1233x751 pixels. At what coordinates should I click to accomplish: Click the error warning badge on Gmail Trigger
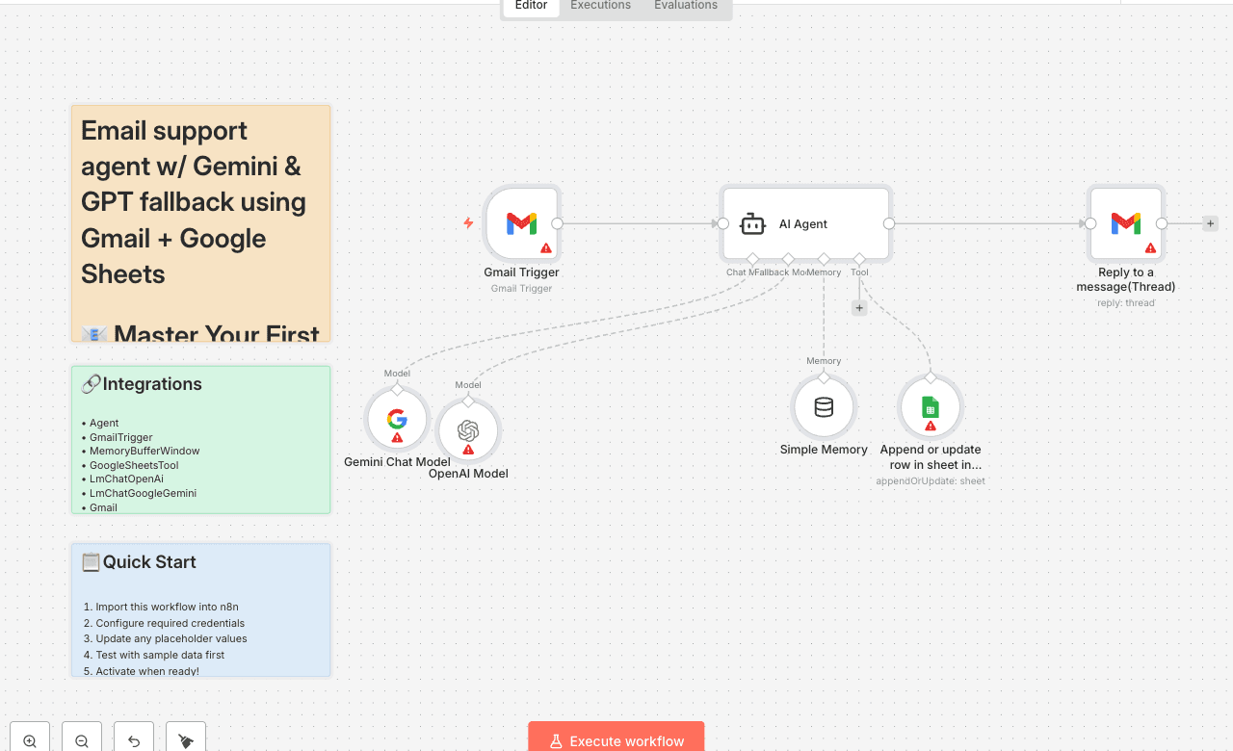[546, 248]
